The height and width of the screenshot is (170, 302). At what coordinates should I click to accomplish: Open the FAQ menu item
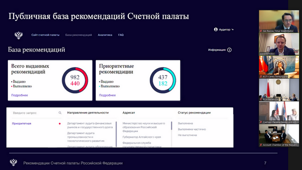coord(121,35)
